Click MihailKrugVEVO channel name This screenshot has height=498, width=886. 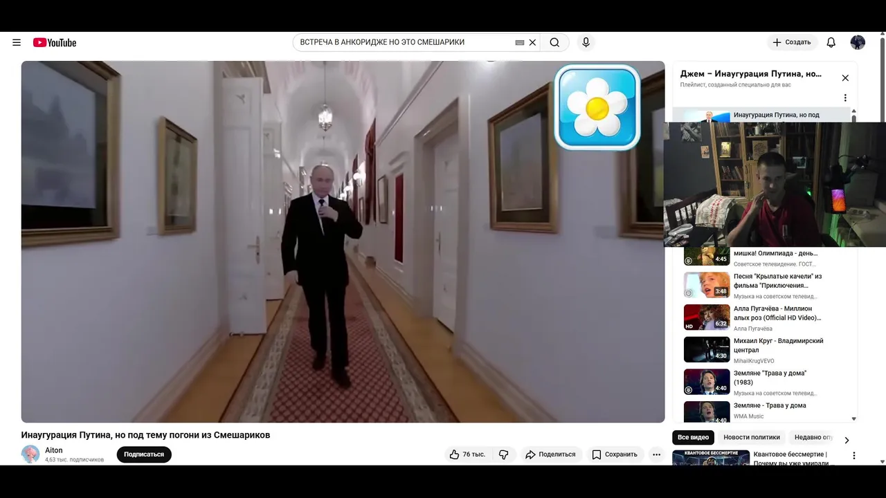754,361
